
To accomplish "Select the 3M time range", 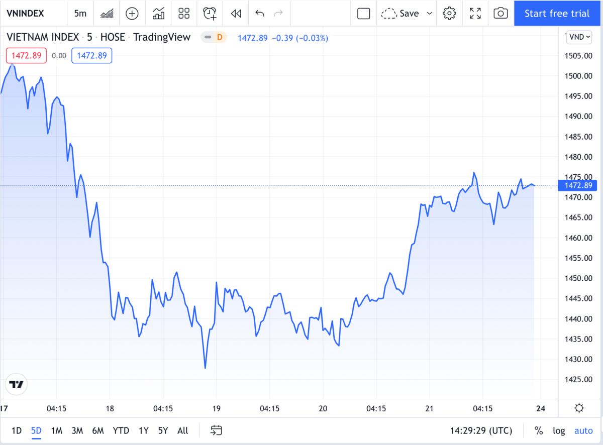I will [x=77, y=430].
